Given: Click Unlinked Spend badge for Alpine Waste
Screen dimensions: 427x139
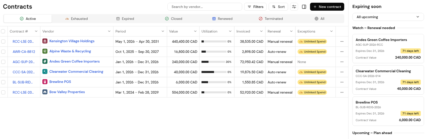Looking at the screenshot, I should [312, 52].
